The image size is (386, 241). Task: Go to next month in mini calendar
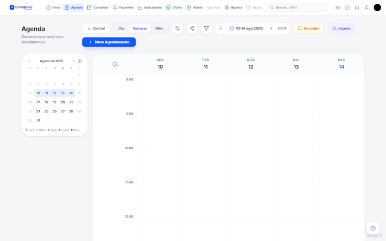pos(73,61)
